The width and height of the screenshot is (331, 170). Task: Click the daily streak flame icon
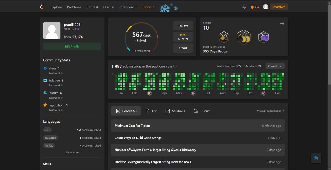[x=251, y=7]
